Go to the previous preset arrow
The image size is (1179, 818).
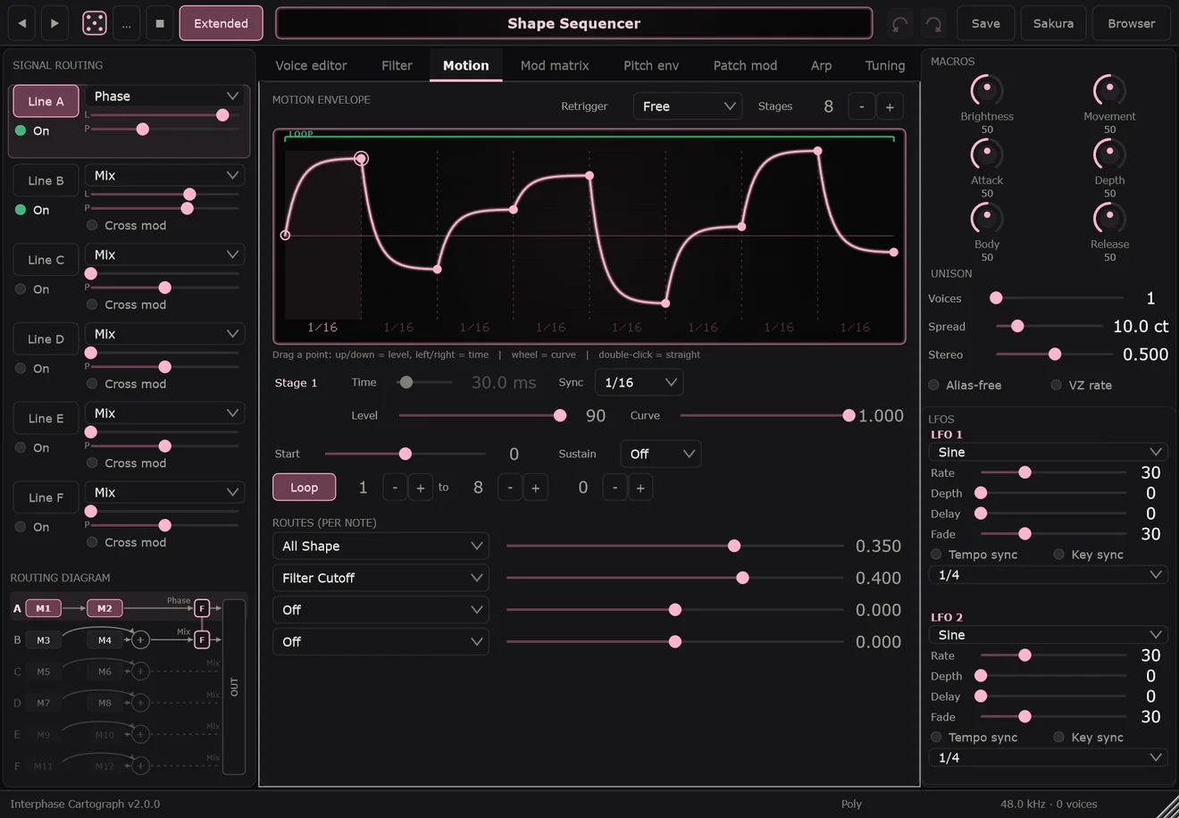tap(22, 23)
